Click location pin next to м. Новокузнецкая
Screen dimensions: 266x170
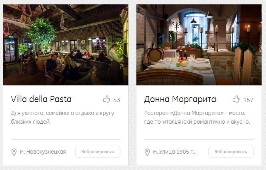point(14,152)
